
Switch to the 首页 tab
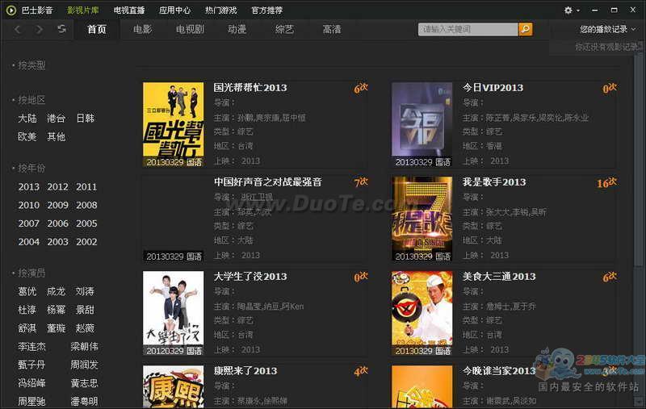click(97, 29)
